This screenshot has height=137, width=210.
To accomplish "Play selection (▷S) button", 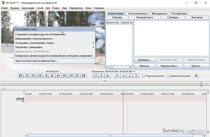I will pos(95,76).
